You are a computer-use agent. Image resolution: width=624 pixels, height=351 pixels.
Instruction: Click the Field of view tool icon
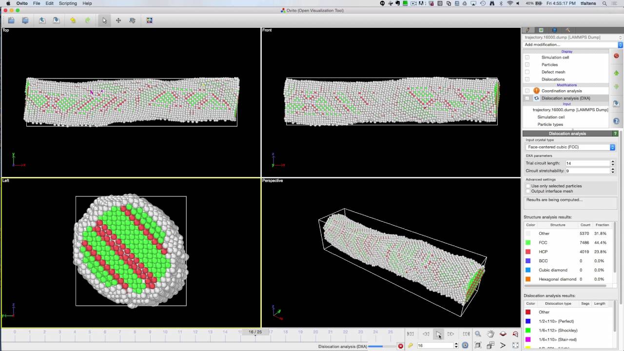click(x=503, y=345)
